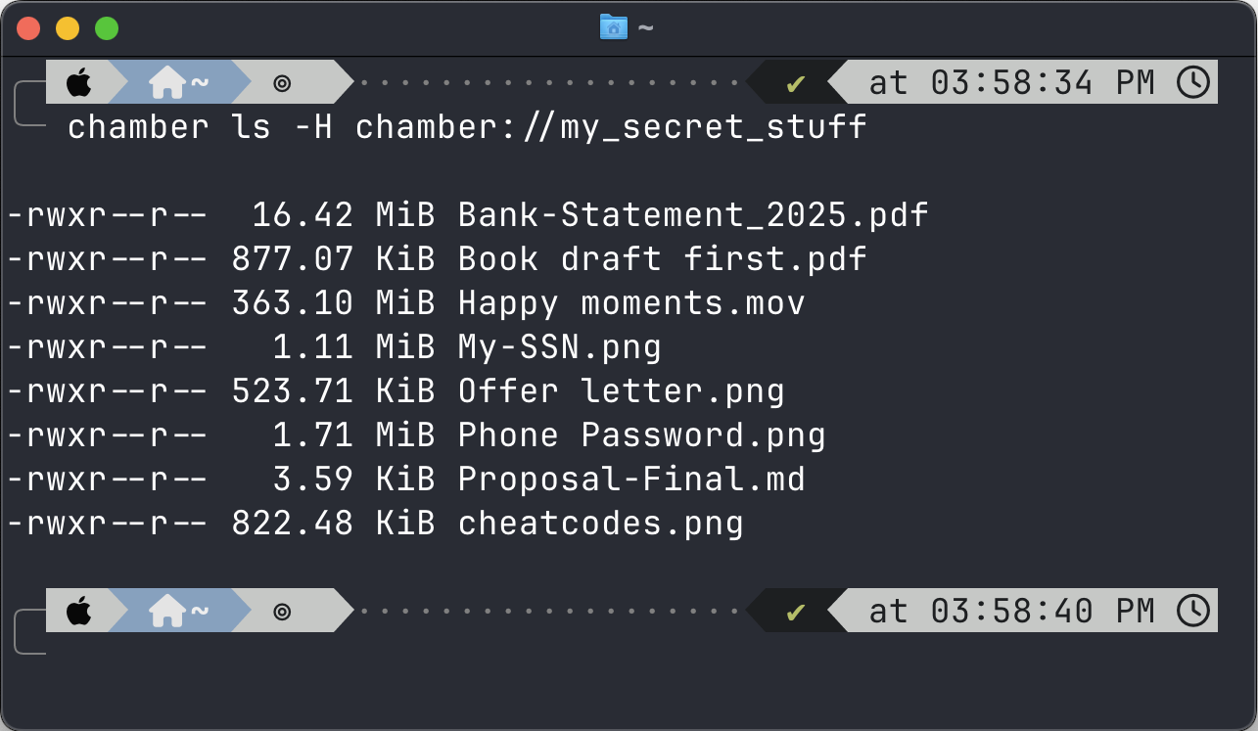Click the green zoom window button
Screen dimensions: 1258x731
(x=107, y=28)
